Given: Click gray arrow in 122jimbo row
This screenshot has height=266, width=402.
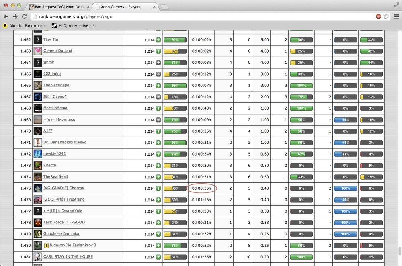Looking at the screenshot, I should click(158, 74).
